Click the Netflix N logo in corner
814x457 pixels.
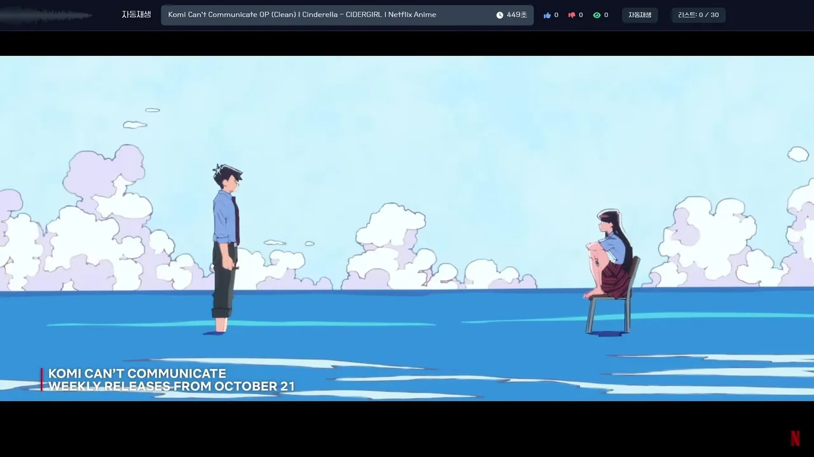pyautogui.click(x=795, y=438)
